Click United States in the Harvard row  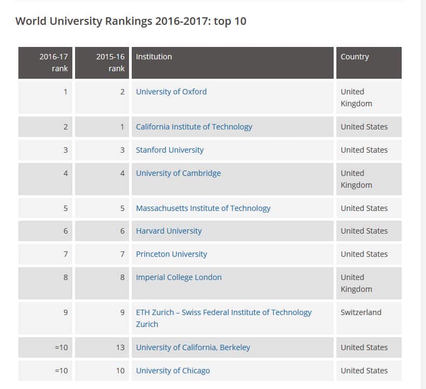click(x=364, y=231)
